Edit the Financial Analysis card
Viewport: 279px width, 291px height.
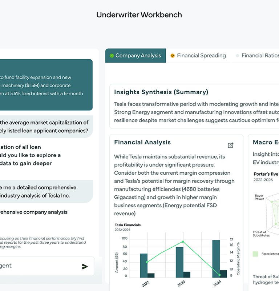(x=230, y=145)
